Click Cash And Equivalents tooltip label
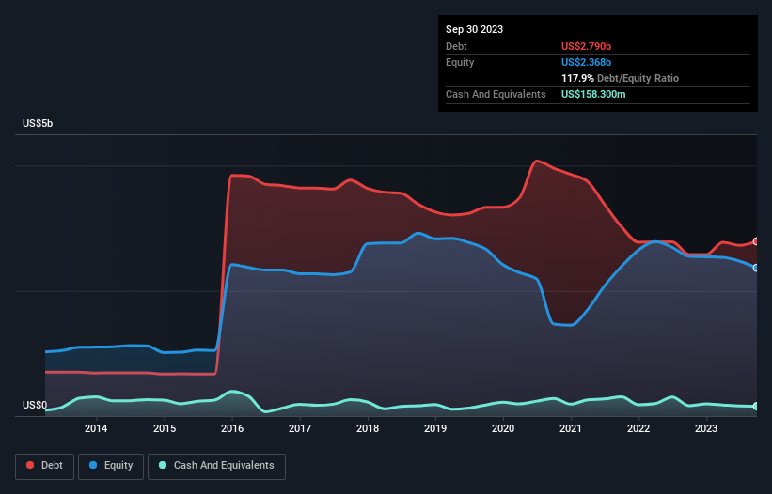The width and height of the screenshot is (772, 494). [496, 94]
